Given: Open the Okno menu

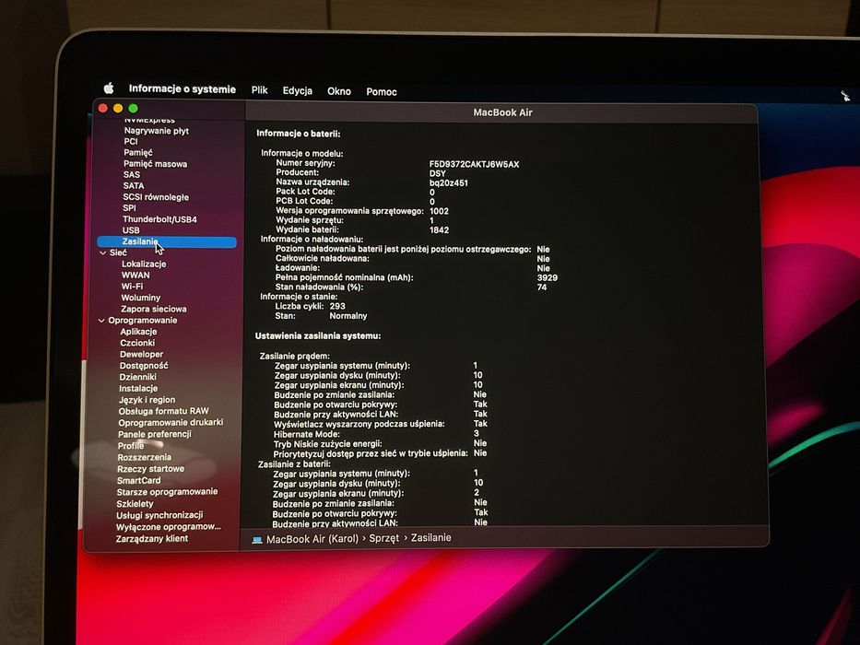Looking at the screenshot, I should pos(339,91).
